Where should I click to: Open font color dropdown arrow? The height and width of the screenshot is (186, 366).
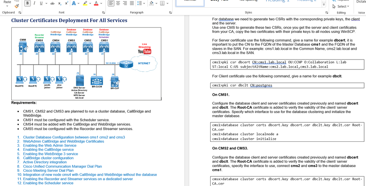[x=101, y=3]
